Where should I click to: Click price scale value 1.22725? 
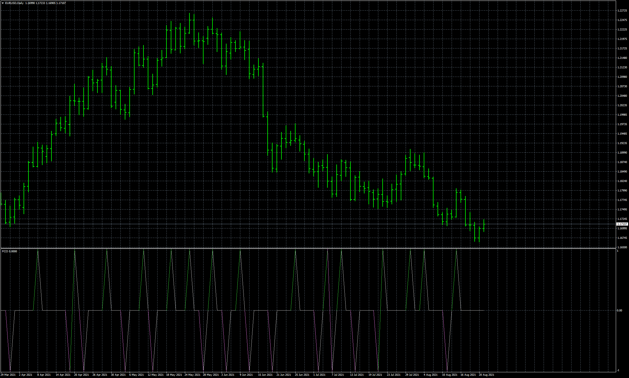[622, 11]
